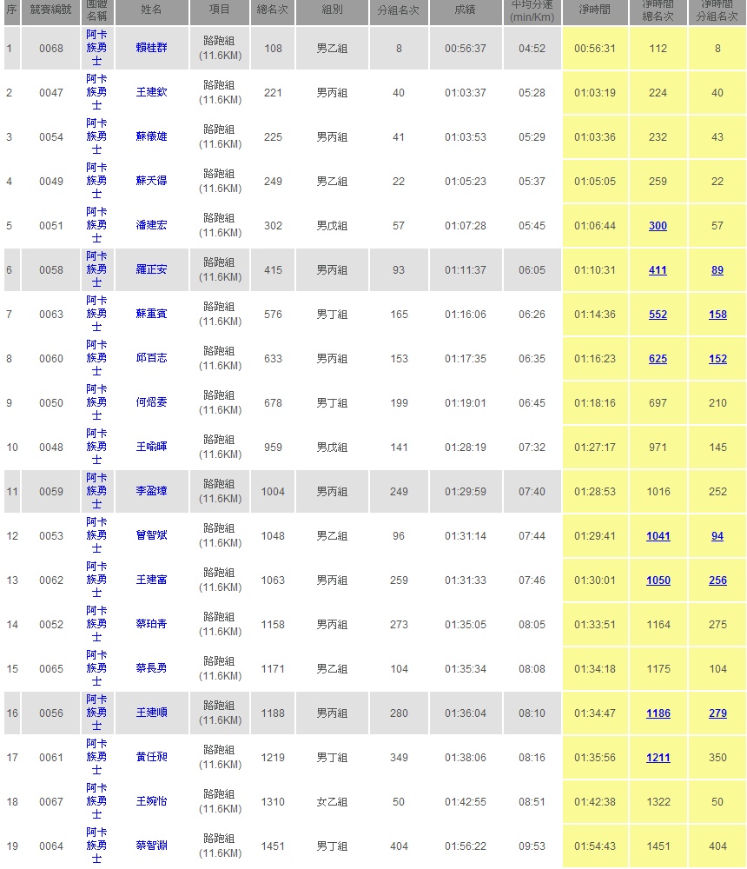This screenshot has height=869, width=747.
Task: Open runner 蔡長勇's name link
Action: click(151, 668)
